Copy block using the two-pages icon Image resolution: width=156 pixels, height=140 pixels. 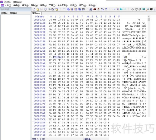(x=68, y=9)
